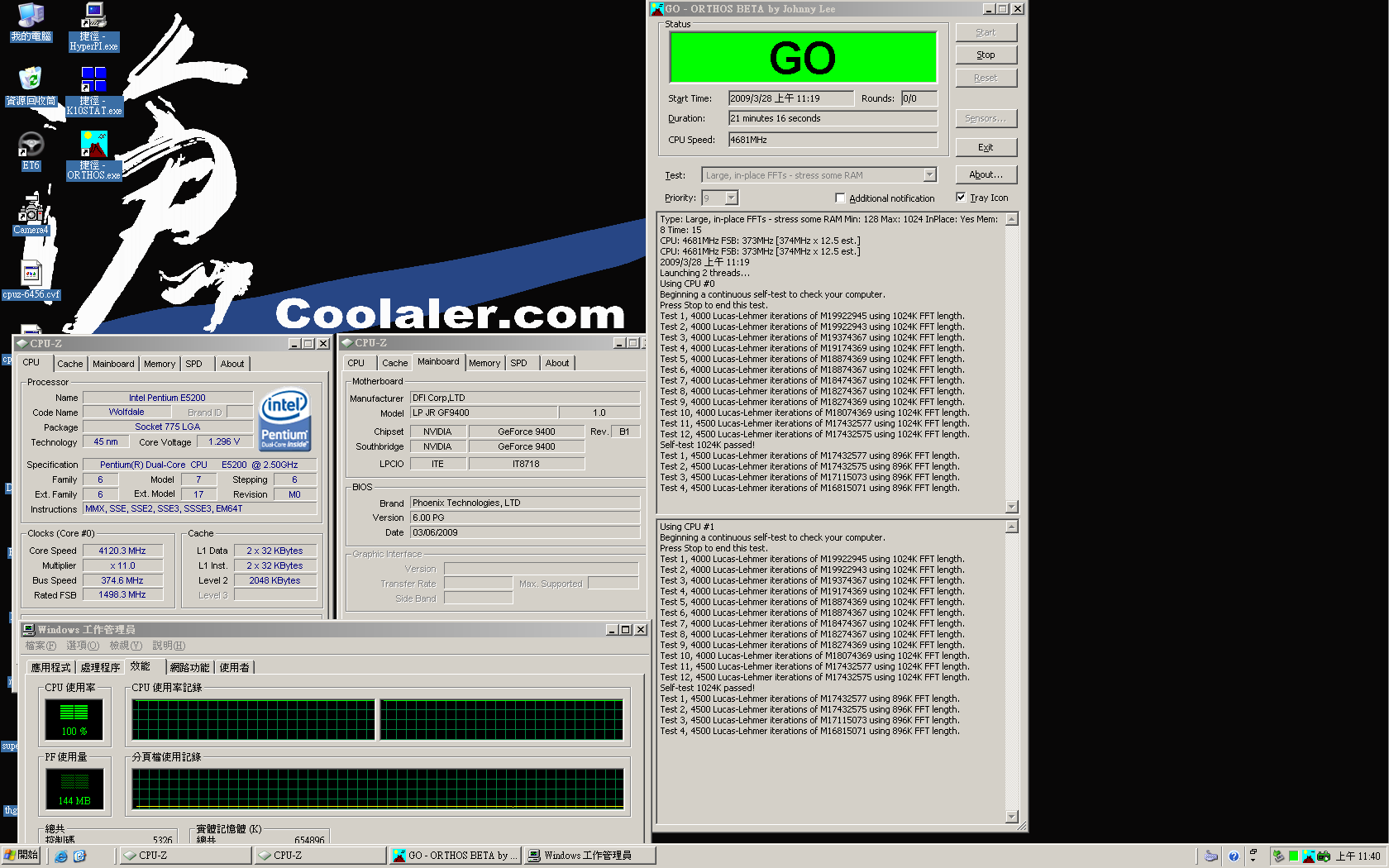This screenshot has width=1389, height=868.
Task: Click CPU #1 log scroll up arrow
Action: [x=1011, y=527]
